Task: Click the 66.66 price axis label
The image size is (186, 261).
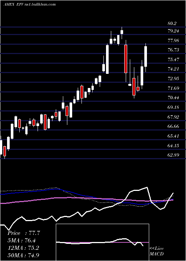Action: (x=173, y=126)
